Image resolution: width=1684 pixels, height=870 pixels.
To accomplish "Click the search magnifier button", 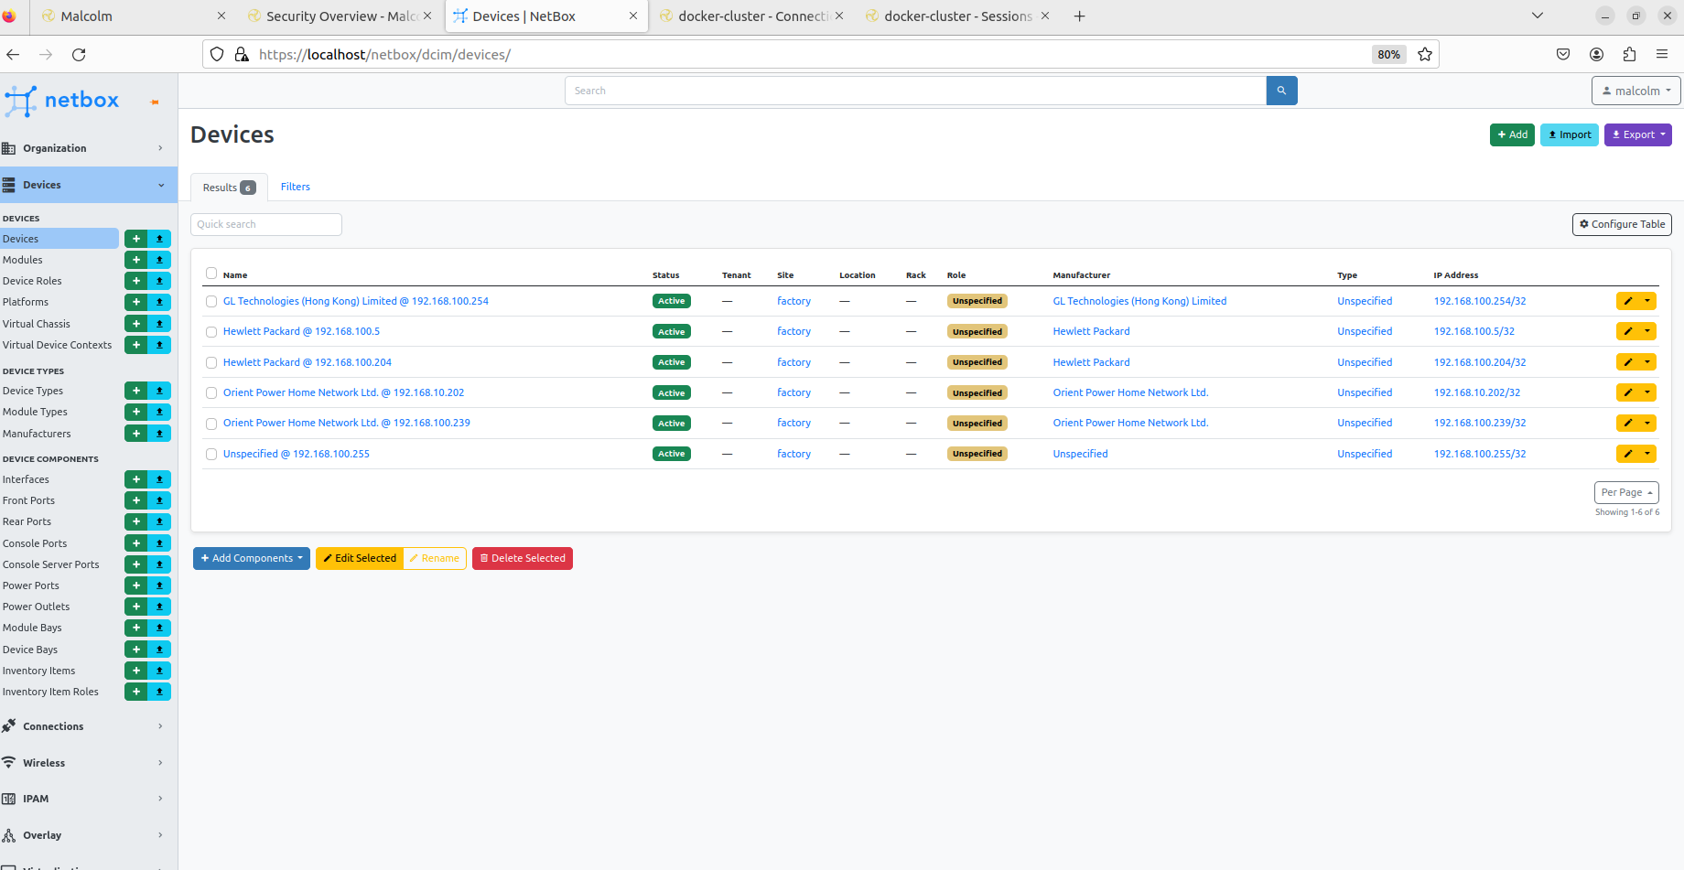I will tap(1281, 91).
